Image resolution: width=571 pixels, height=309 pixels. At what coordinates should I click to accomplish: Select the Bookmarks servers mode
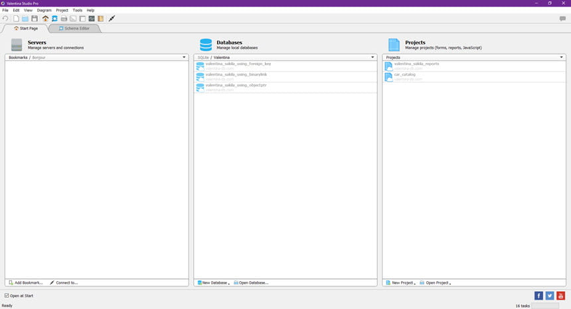coord(18,58)
